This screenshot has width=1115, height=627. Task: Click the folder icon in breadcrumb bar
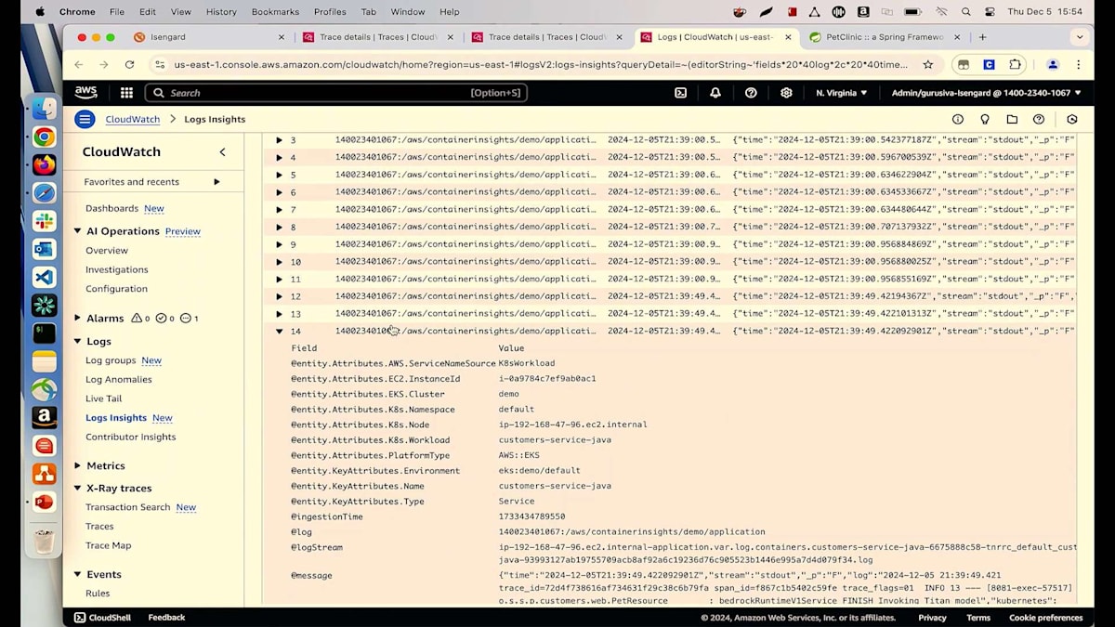1012,119
